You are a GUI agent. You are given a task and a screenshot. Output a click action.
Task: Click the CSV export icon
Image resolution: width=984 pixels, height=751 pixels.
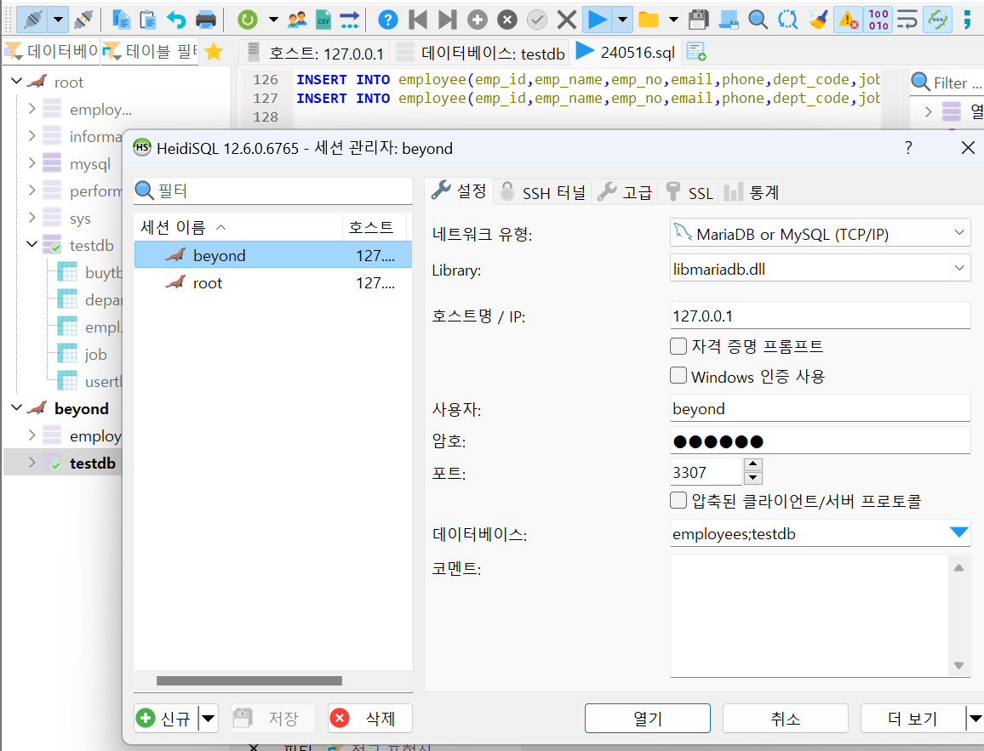coord(323,20)
